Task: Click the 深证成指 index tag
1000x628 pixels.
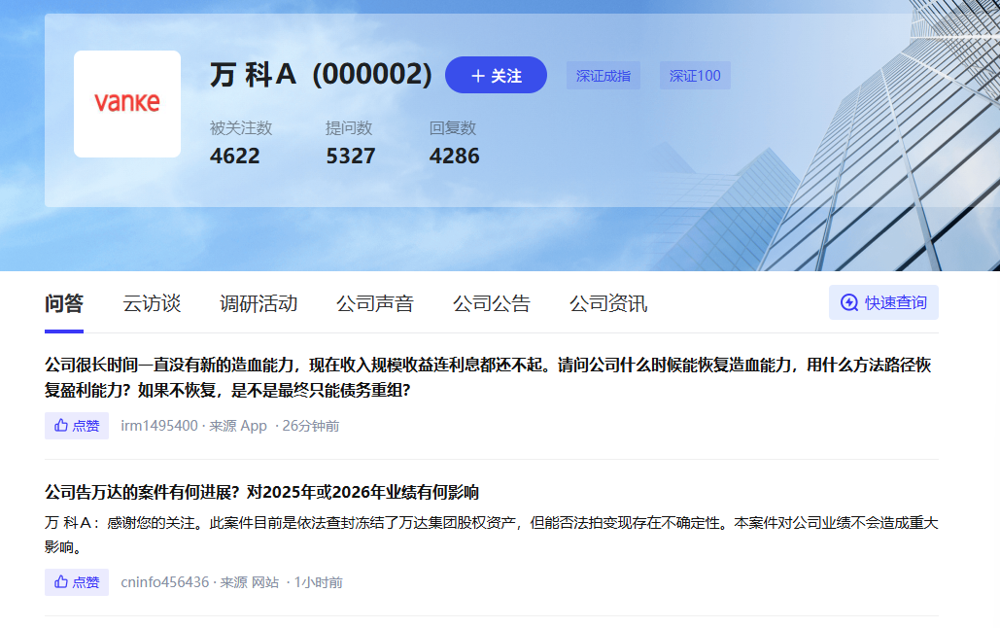Action: tap(603, 75)
